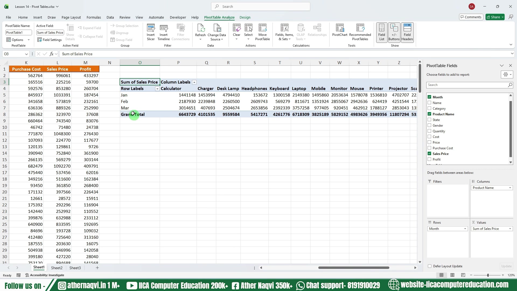Click the Move PivotTable icon
517x291 pixels.
pos(263,32)
